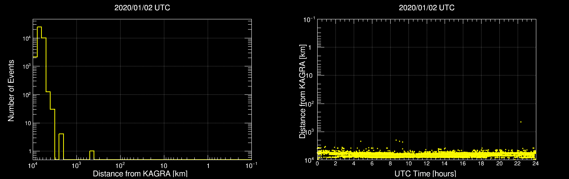Image resolution: width=569 pixels, height=179 pixels.
Task: Click the 10^4 tick on histogram y-axis
Action: tap(26, 38)
